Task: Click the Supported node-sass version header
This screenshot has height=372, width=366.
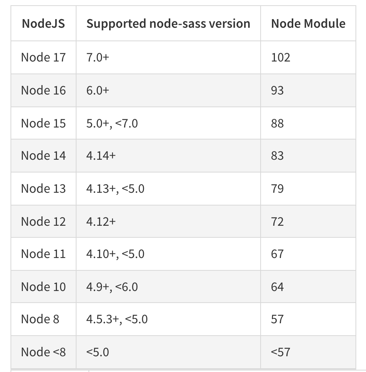Action: click(x=168, y=24)
